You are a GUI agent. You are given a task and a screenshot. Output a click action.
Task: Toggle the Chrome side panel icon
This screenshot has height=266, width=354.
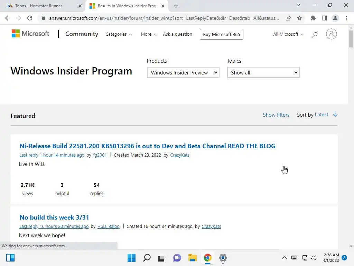(x=324, y=18)
